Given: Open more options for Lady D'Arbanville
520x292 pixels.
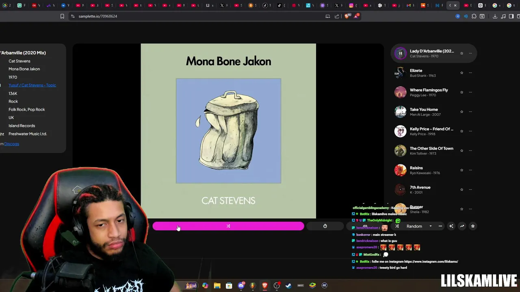Looking at the screenshot, I should 470,53.
